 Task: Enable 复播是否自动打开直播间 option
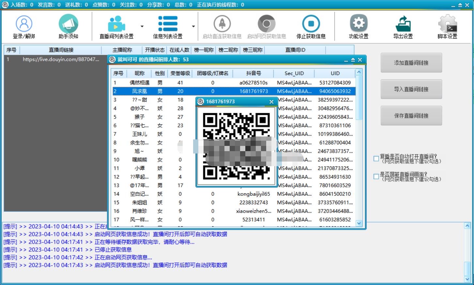(x=376, y=158)
